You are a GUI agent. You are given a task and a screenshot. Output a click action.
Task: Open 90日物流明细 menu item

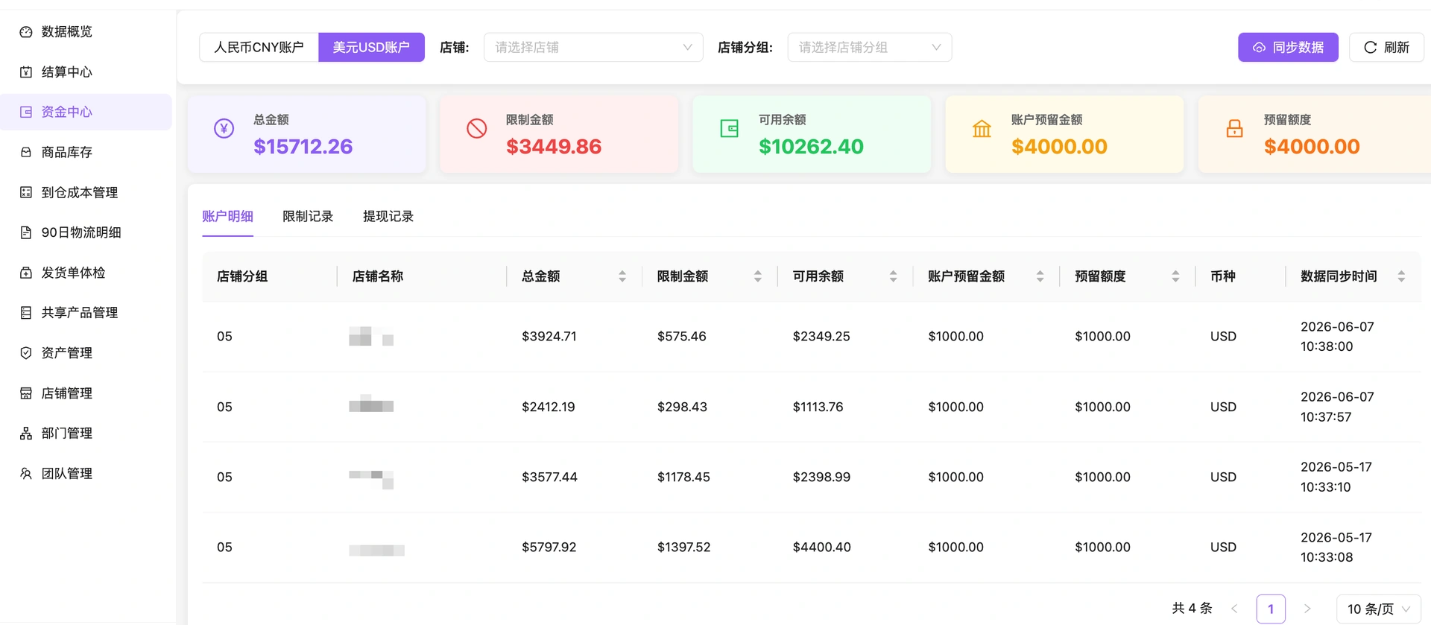coord(86,232)
